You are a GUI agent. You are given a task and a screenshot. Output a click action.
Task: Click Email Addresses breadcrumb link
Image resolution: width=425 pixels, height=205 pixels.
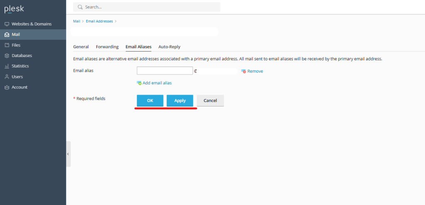99,21
